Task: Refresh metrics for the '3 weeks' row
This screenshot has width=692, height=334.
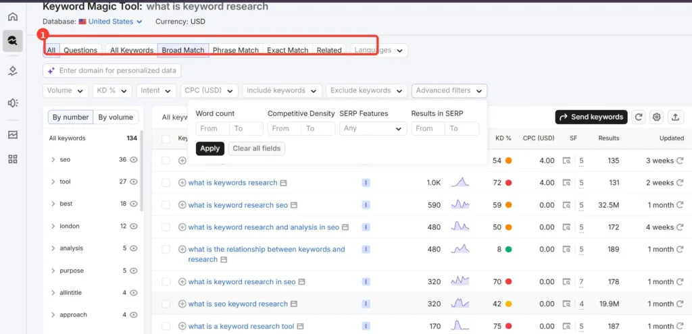Action: pyautogui.click(x=681, y=161)
